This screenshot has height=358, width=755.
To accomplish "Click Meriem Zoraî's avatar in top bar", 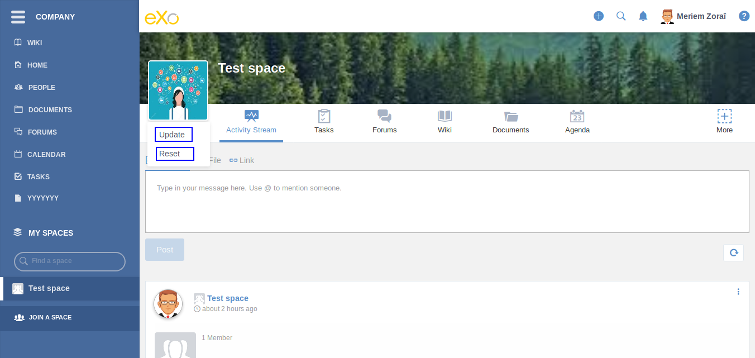I will (x=667, y=16).
